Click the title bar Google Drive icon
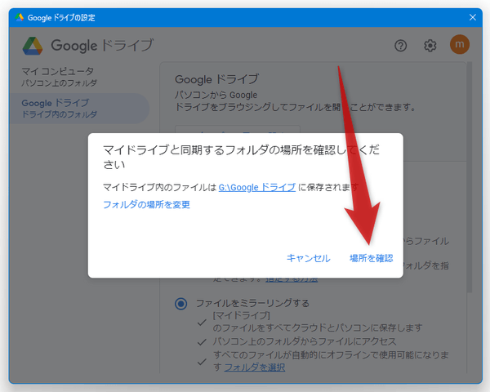This screenshot has width=490, height=392. [x=19, y=16]
